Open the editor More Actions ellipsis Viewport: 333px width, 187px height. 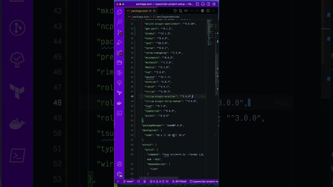[213, 11]
